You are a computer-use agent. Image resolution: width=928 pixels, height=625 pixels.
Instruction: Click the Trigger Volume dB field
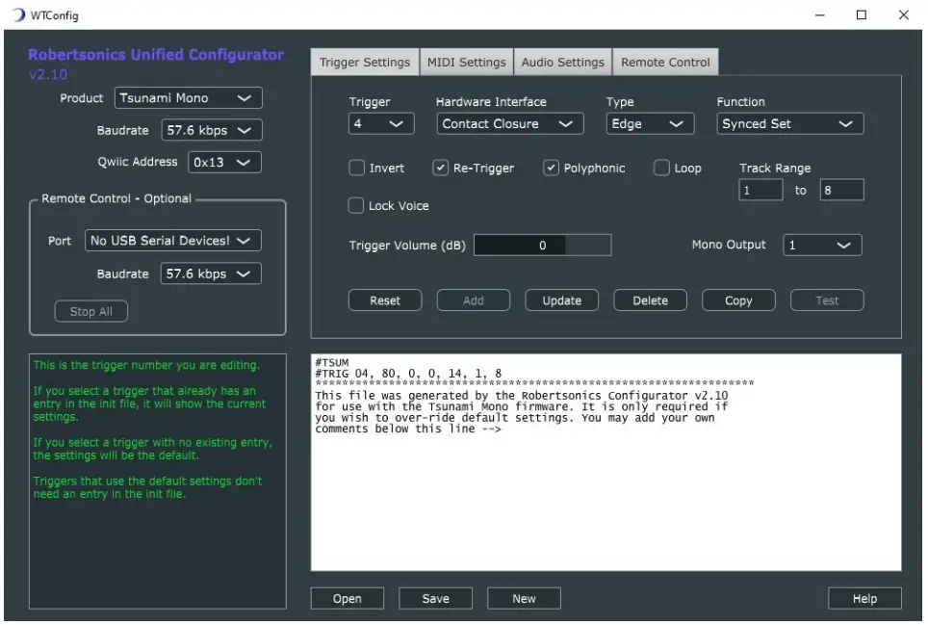tap(542, 246)
